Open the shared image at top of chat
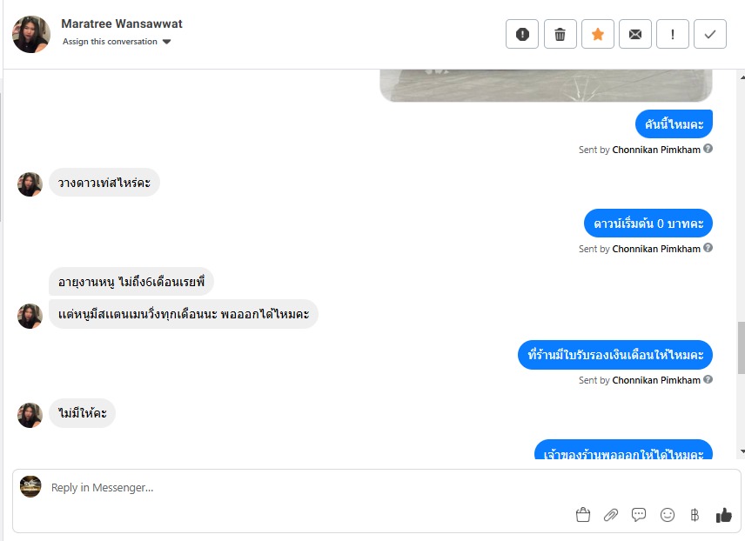This screenshot has width=745, height=541. (x=546, y=85)
